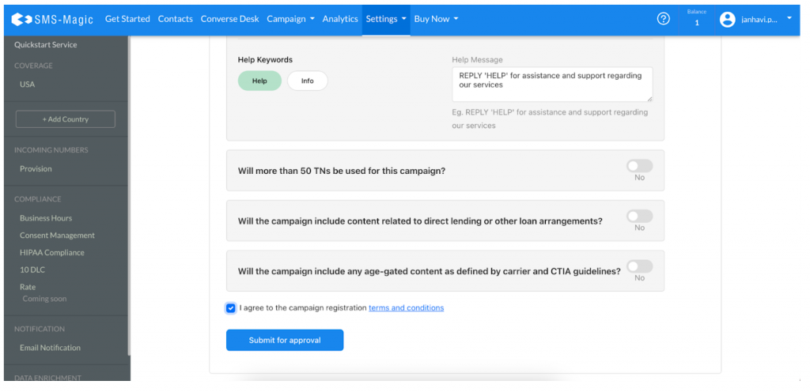
Task: Click the Add Country button in sidebar
Action: coord(66,119)
